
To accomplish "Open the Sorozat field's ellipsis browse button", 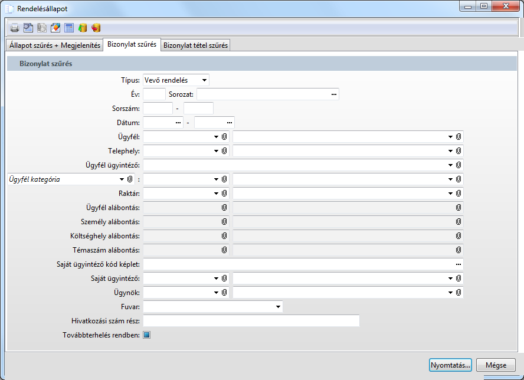I will coord(333,94).
